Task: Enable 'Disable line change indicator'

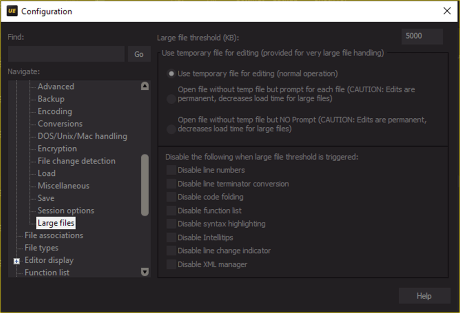Action: coord(171,250)
